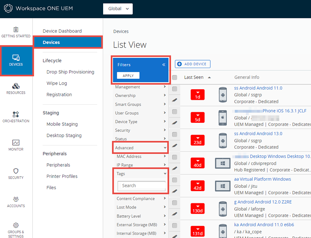Image resolution: width=311 pixels, height=238 pixels.
Task: Click Windows tablet icon for cdivipreprod device
Action: click(x=223, y=163)
